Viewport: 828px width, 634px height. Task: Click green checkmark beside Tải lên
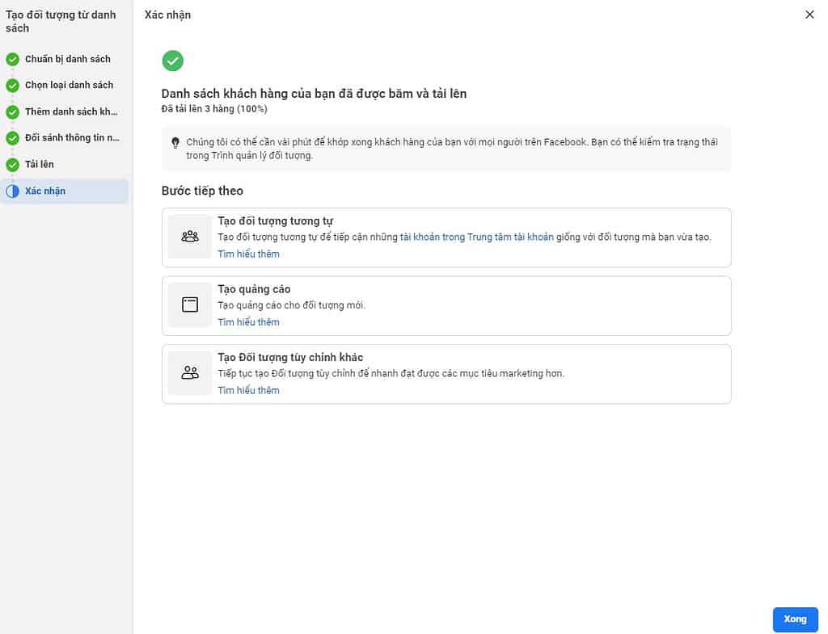(x=12, y=165)
